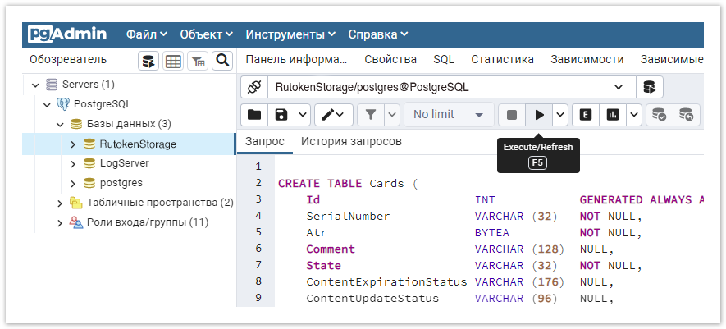The height and width of the screenshot is (329, 726).
Task: Collapse the Базы данных tree node
Action: 60,124
